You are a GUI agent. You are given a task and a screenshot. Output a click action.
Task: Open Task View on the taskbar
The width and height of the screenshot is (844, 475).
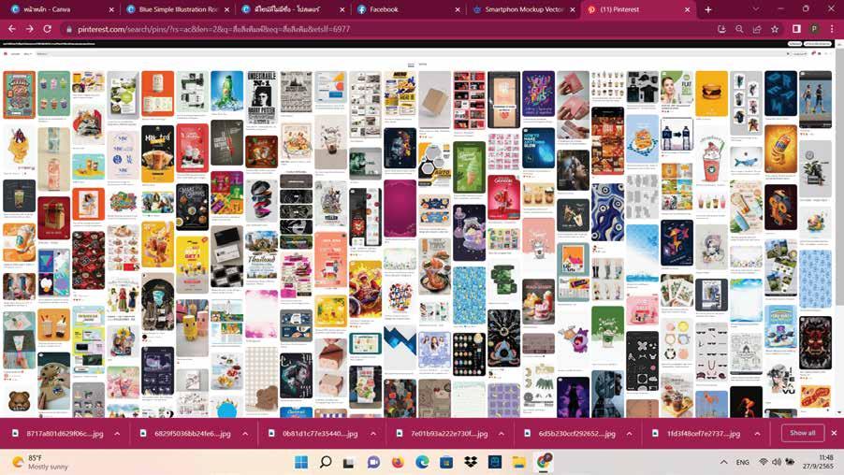point(349,462)
